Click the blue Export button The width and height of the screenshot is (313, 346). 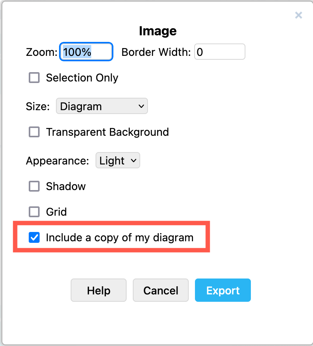[223, 291]
